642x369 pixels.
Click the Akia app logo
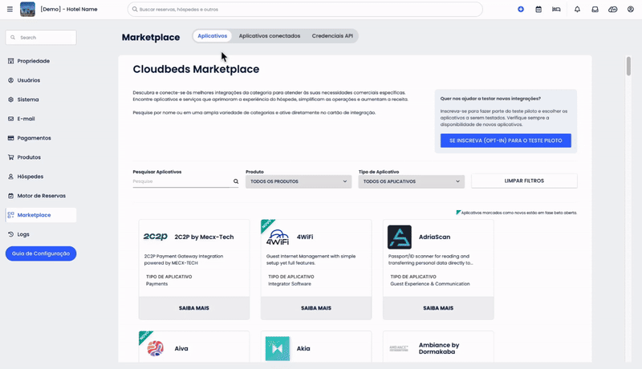[278, 349]
